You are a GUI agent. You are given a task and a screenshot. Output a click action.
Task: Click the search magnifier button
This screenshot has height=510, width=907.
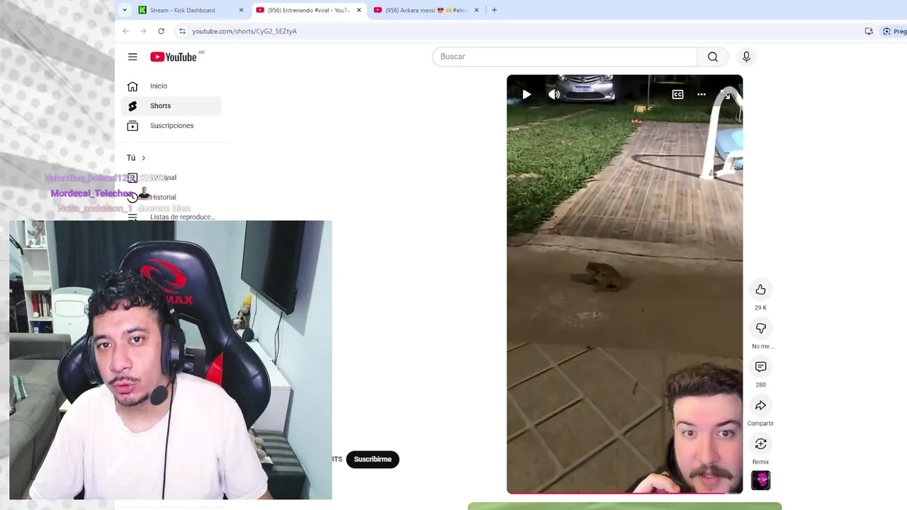coord(713,57)
